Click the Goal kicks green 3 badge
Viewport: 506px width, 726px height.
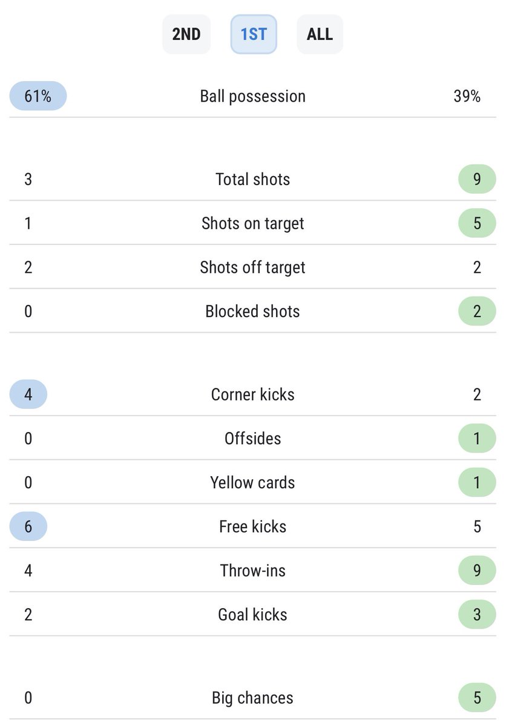coord(477,615)
